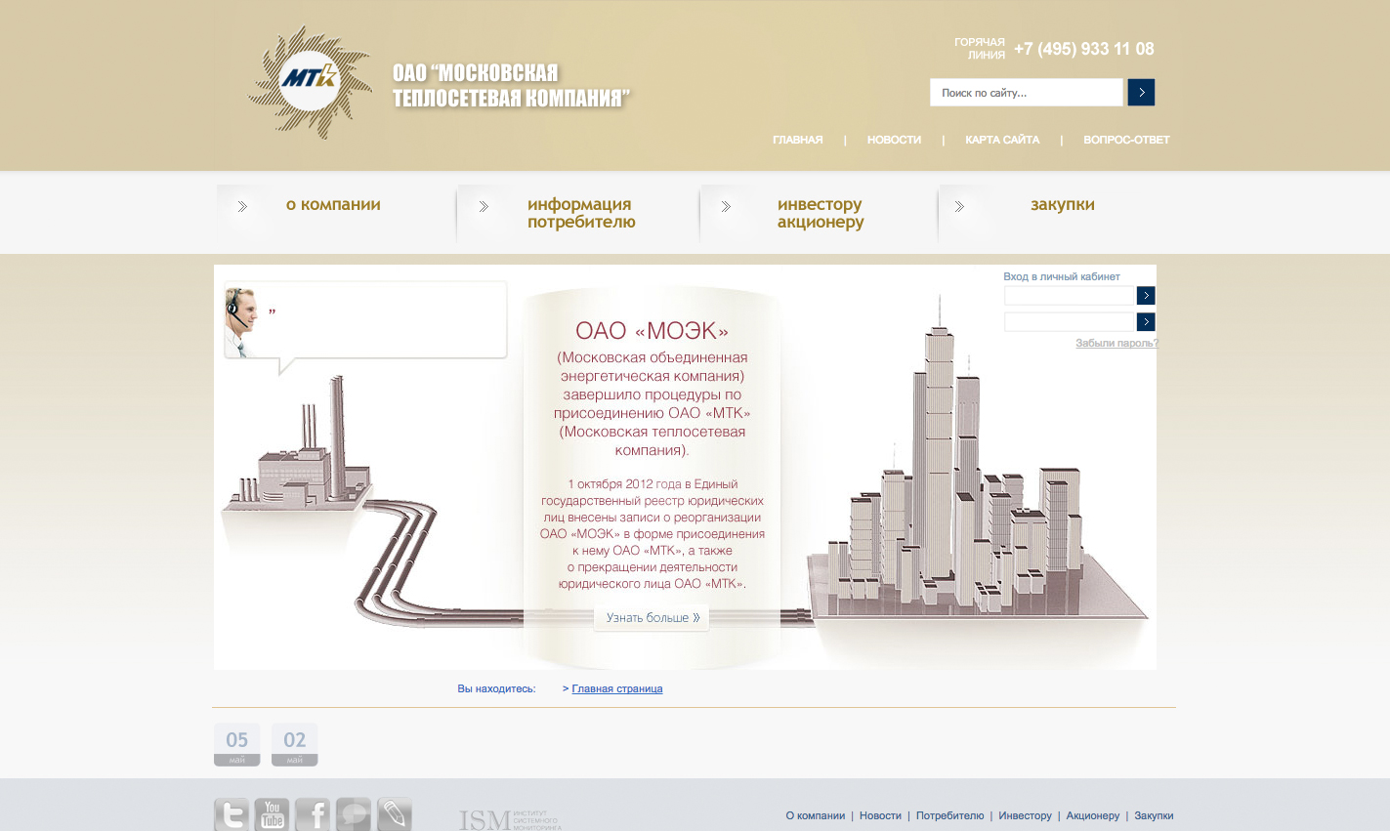This screenshot has height=831, width=1390.
Task: Click arrow button next to first login field
Action: pos(1146,295)
